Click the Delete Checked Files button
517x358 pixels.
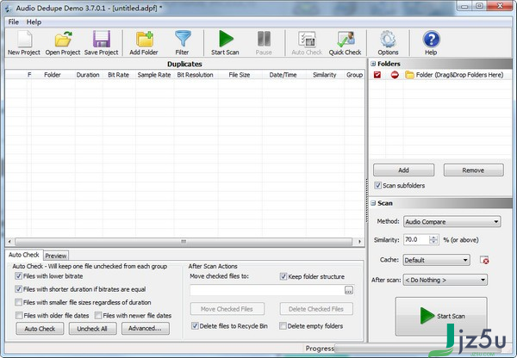coord(316,309)
